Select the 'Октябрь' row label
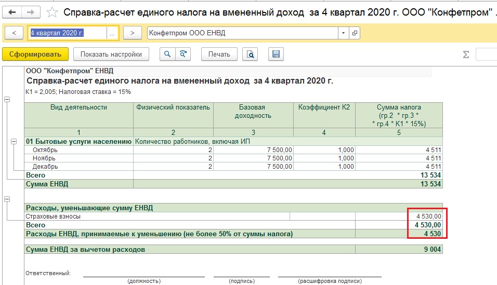The height and width of the screenshot is (285, 497). tap(45, 150)
